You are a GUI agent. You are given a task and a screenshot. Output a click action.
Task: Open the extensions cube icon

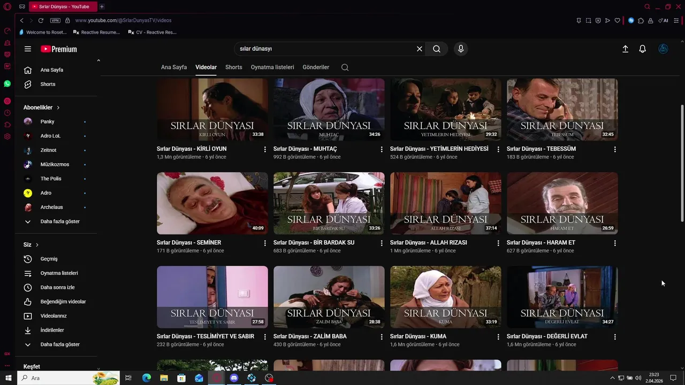[641, 20]
